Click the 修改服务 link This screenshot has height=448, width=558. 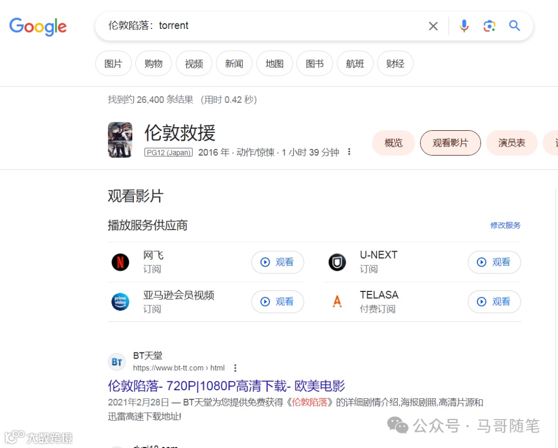coord(505,225)
